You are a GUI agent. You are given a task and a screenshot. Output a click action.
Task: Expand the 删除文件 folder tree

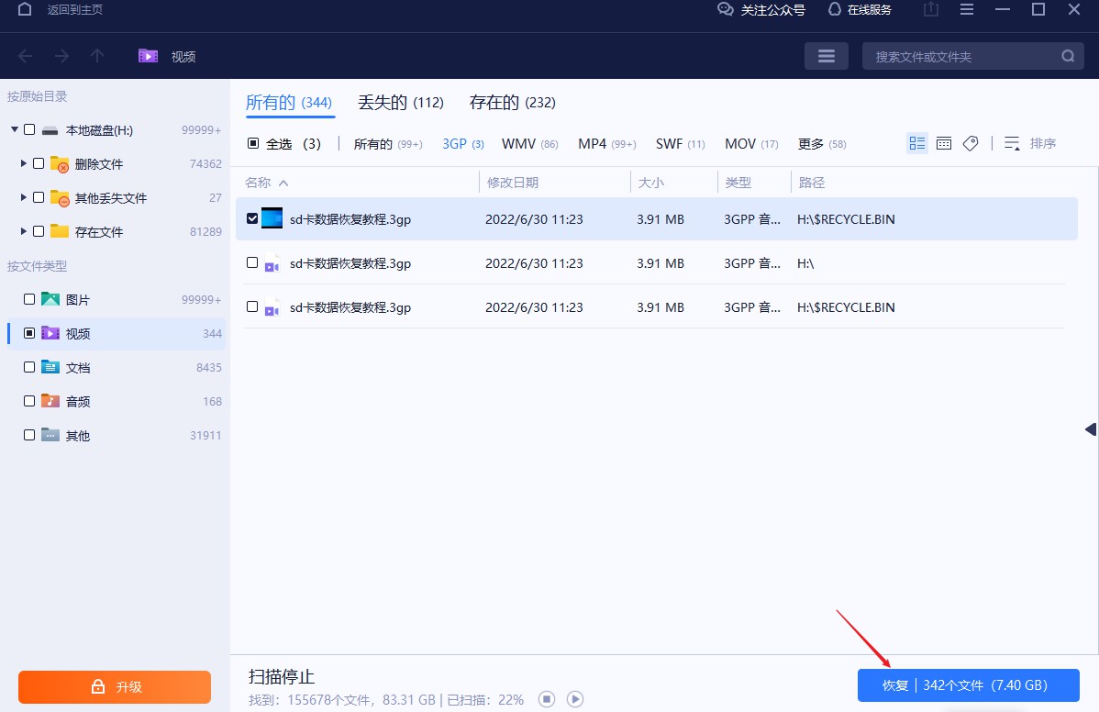coord(23,163)
